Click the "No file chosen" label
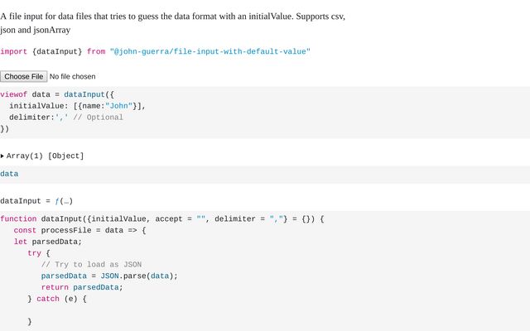The image size is (530, 331). 72,76
